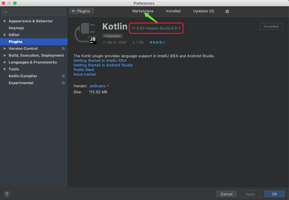The height and width of the screenshot is (200, 289).
Task: Click the project-level icon beside Experimental
Action: tap(64, 83)
